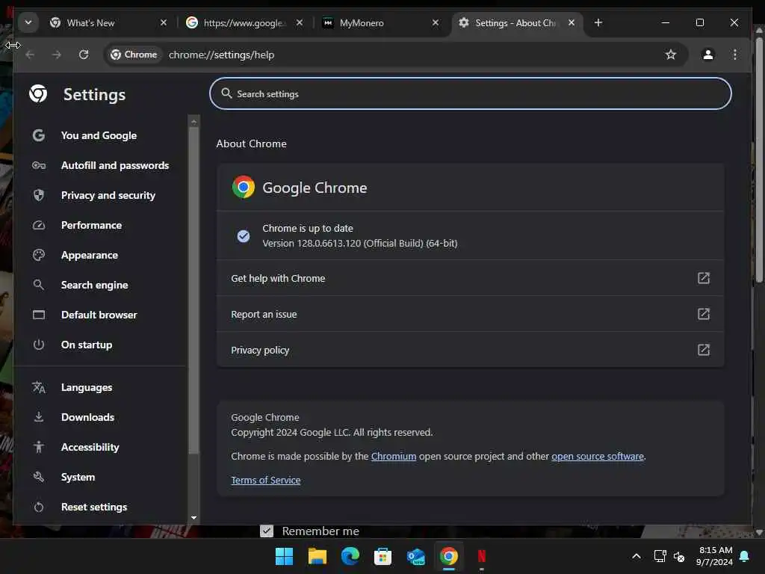Open Reset settings section
765x574 pixels.
pos(93,507)
